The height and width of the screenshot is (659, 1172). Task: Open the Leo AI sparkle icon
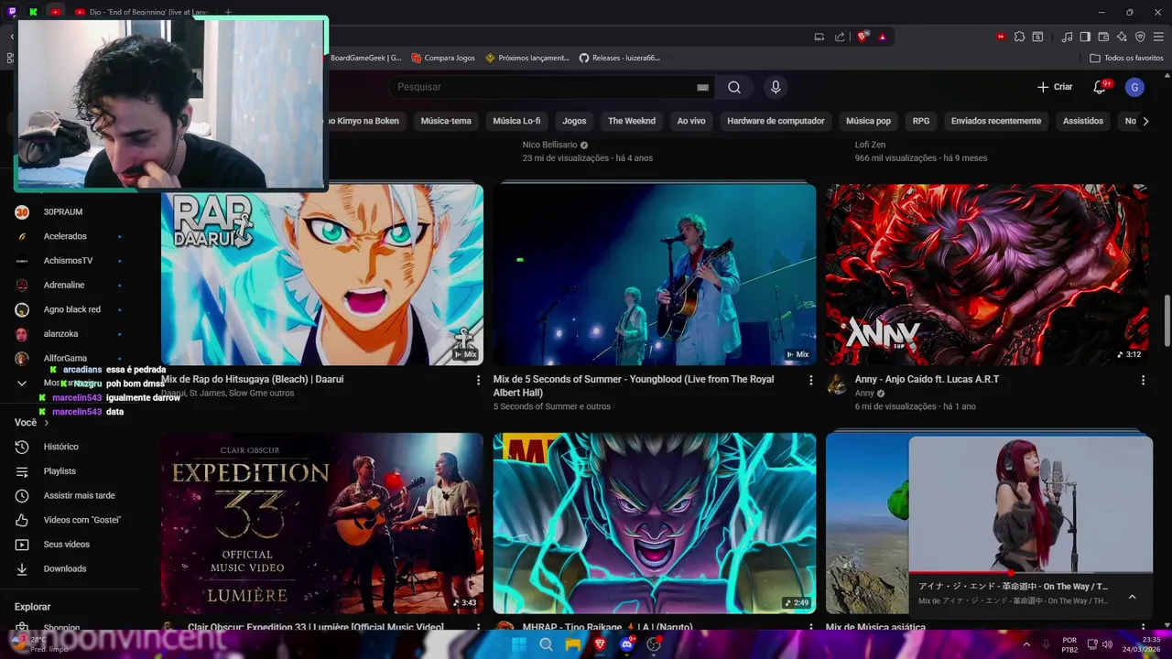[x=1122, y=37]
